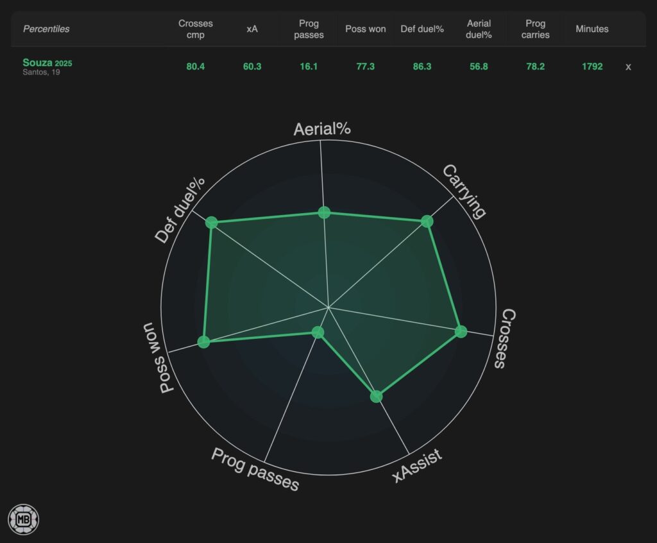Image resolution: width=657 pixels, height=543 pixels.
Task: Click the Aerial% data point on radar
Action: (x=324, y=213)
